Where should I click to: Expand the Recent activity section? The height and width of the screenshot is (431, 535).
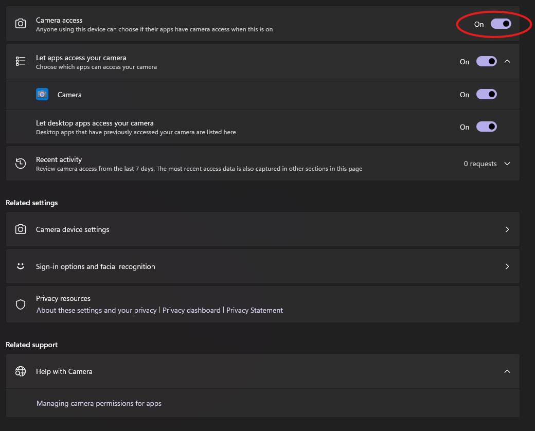tap(507, 163)
